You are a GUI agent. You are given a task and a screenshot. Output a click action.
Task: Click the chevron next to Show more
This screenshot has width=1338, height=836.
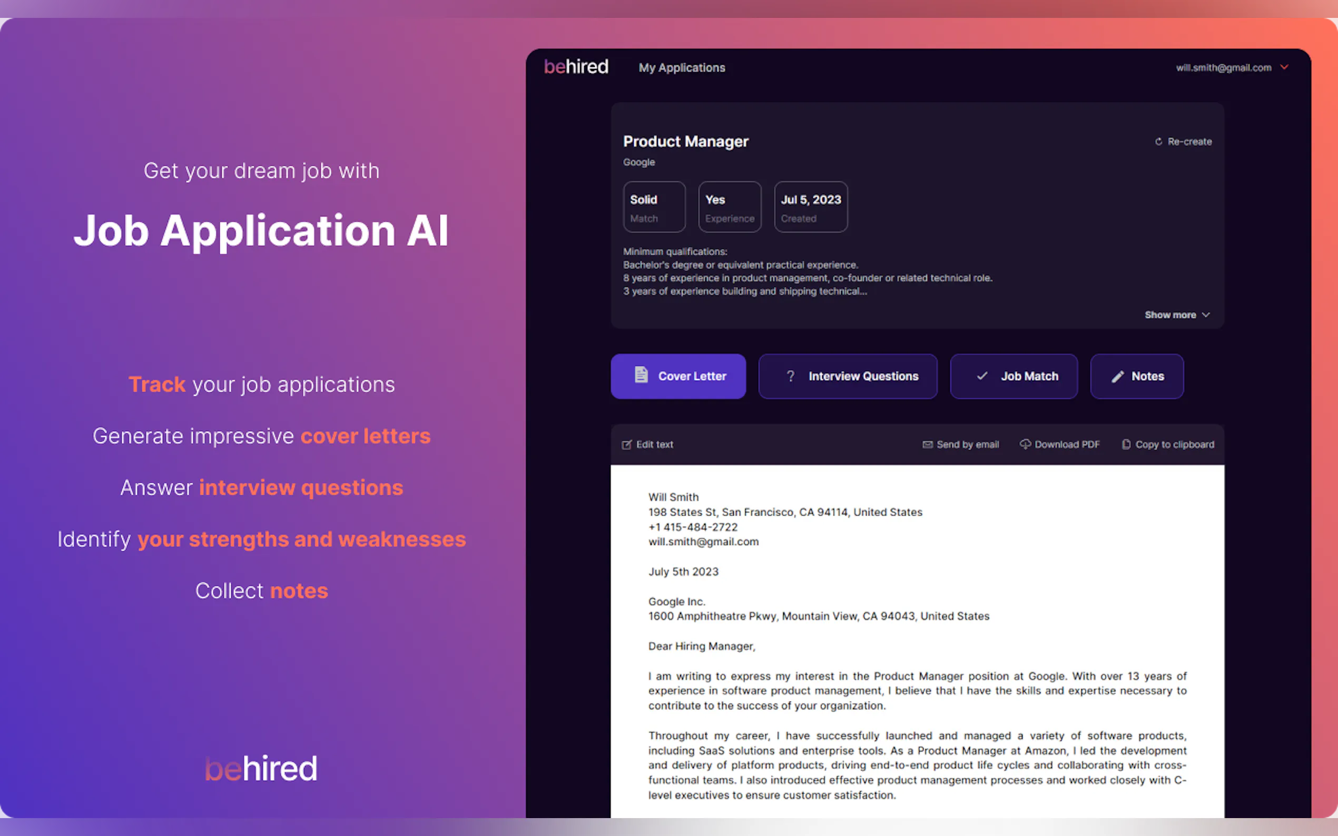[x=1206, y=315]
